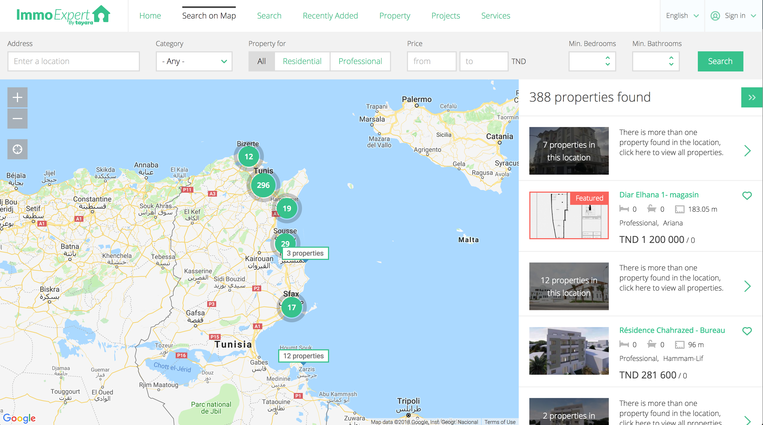Zoom out using the map minus icon
Viewport: 763px width, 425px height.
tap(17, 118)
